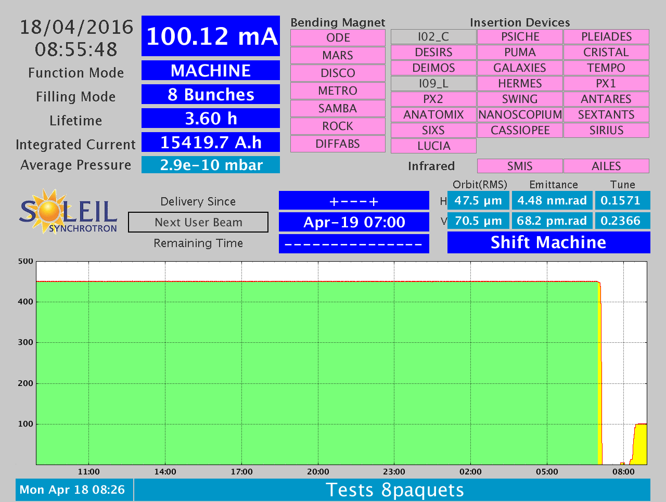
Task: Select the SEXTANTS beamline box
Action: pyautogui.click(x=606, y=115)
